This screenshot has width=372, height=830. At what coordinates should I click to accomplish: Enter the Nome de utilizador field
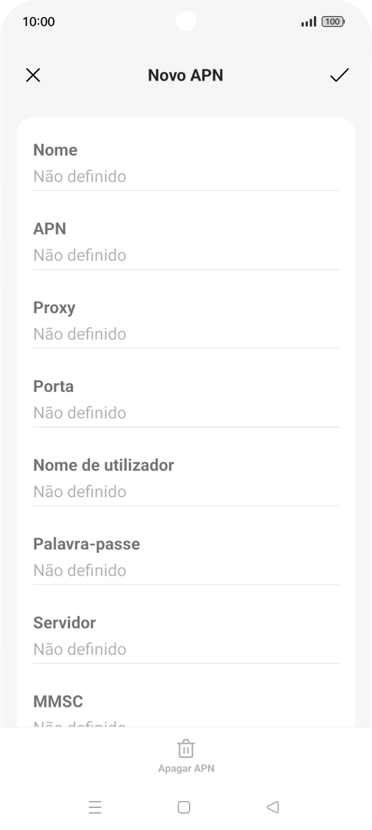(185, 479)
